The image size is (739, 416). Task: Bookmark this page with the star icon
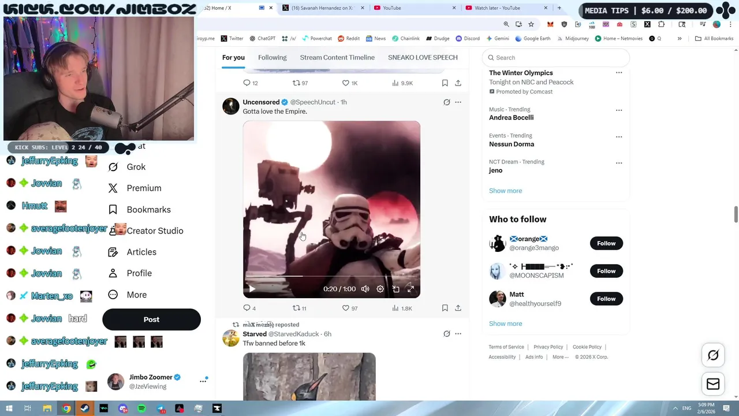[531, 24]
